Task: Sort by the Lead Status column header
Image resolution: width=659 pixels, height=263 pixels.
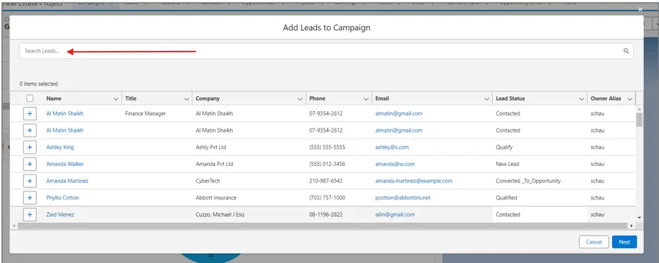Action: (510, 98)
